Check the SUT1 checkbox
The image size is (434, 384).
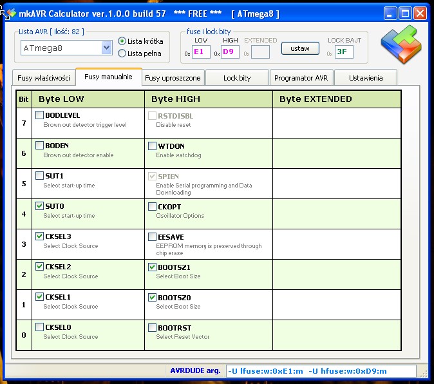click(39, 175)
